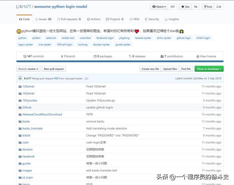Click the python topic tag
Image resolution: width=234 pixels, height=185 pixels.
click(x=22, y=38)
